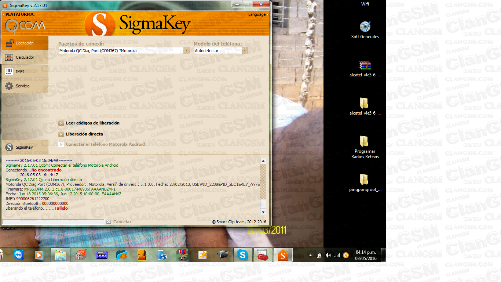The width and height of the screenshot is (501, 282).
Task: Click the Firmware MPSS.DPM log line
Action: click(61, 189)
